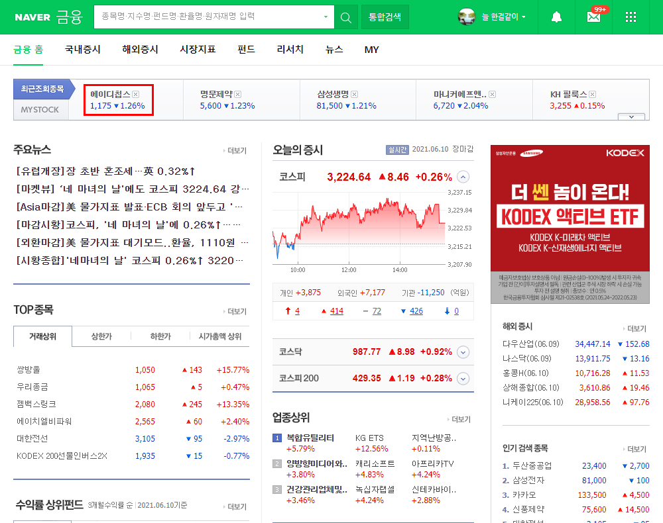The height and width of the screenshot is (523, 663).
Task: Remove 명문제약 from recent stocks
Action: [238, 94]
